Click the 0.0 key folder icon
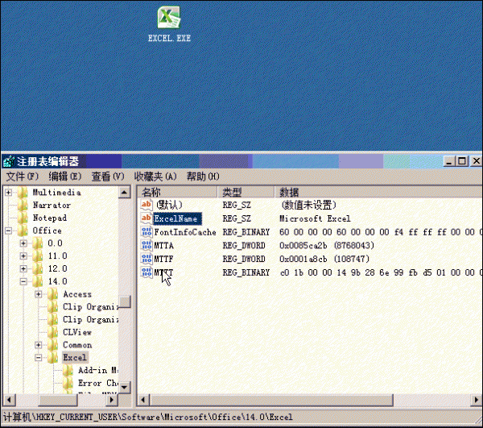483x428 pixels. [x=38, y=243]
